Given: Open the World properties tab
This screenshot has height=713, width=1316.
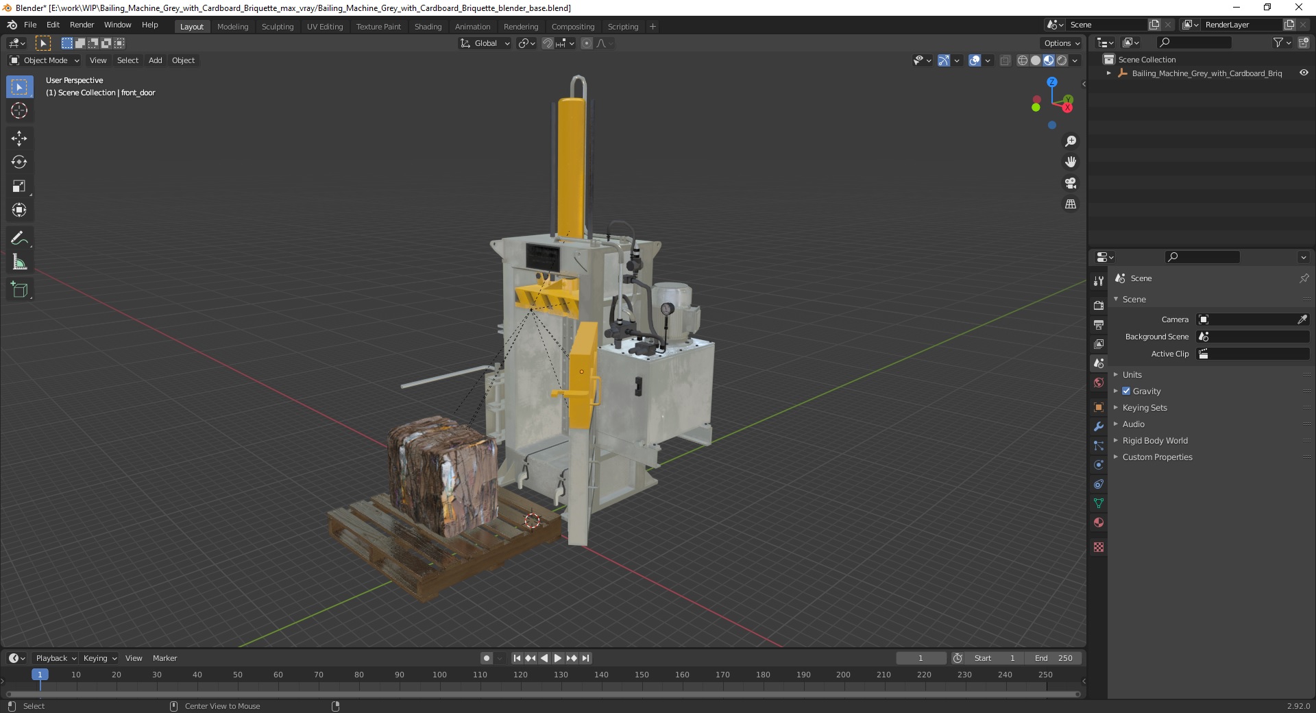Looking at the screenshot, I should click(1099, 383).
